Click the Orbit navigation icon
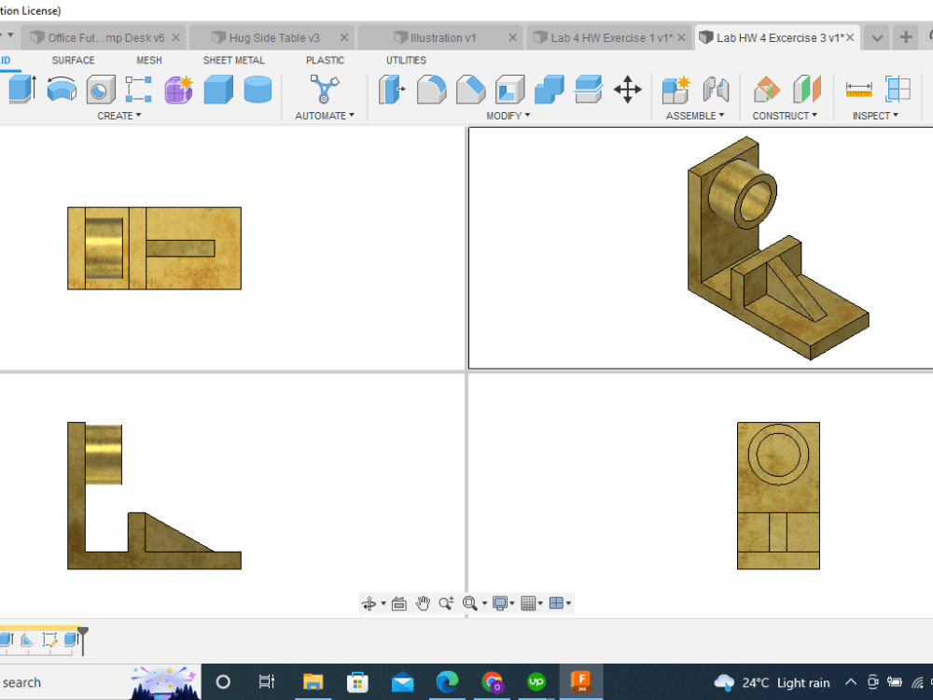This screenshot has width=933, height=700. click(369, 604)
